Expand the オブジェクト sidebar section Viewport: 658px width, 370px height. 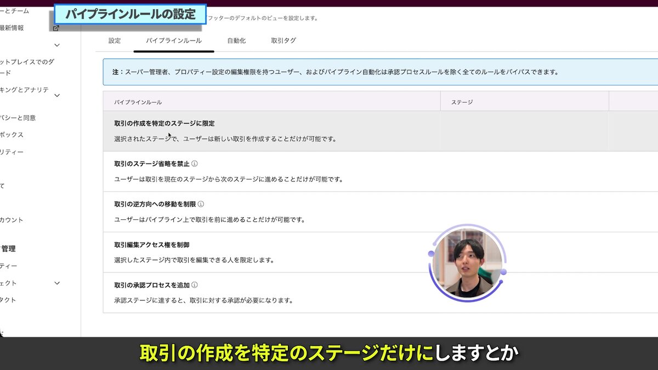[57, 283]
